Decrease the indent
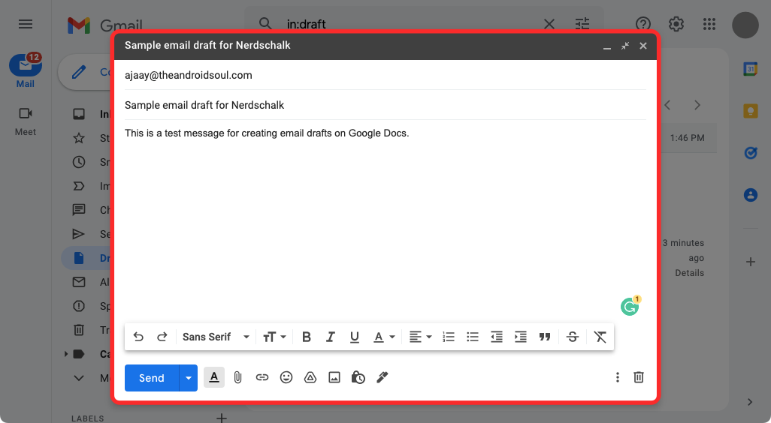Screen dimensions: 771x423 (497, 337)
